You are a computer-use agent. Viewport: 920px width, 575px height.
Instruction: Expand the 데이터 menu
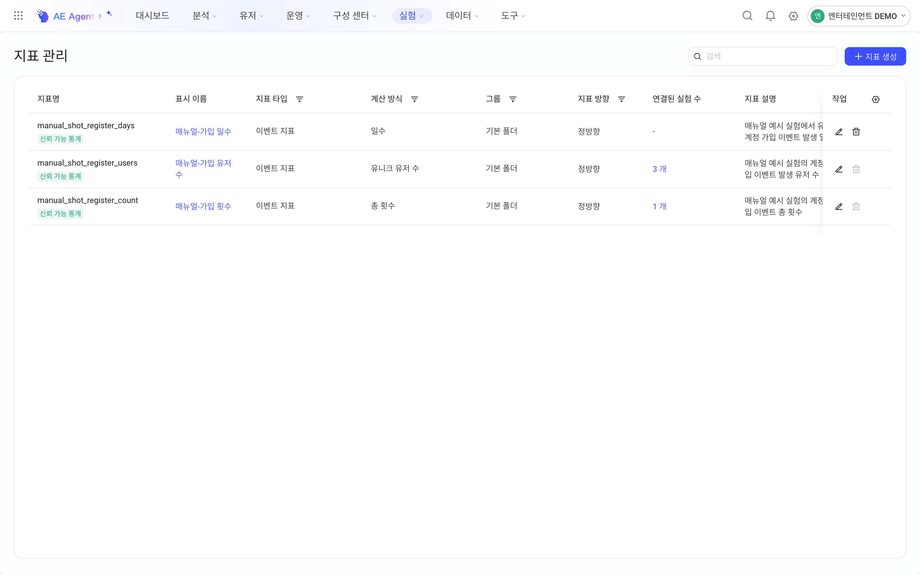click(x=462, y=16)
